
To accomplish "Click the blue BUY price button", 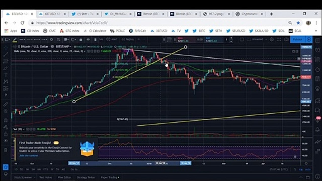I will pyautogui.click(x=214, y=39).
